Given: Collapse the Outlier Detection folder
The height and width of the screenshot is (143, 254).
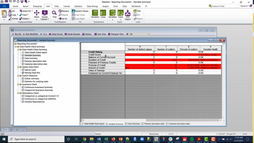Looking at the screenshot, I should coord(18,76).
